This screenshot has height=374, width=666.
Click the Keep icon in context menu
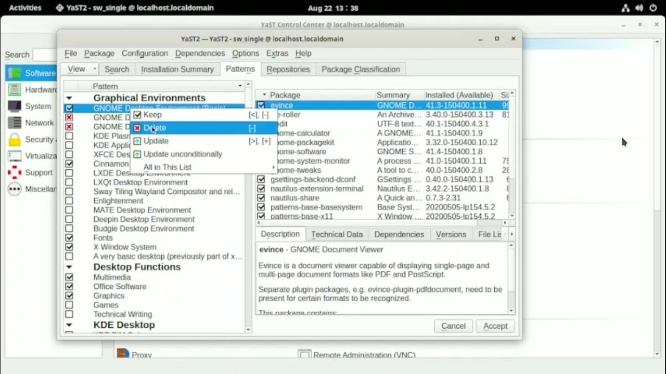[x=137, y=115]
